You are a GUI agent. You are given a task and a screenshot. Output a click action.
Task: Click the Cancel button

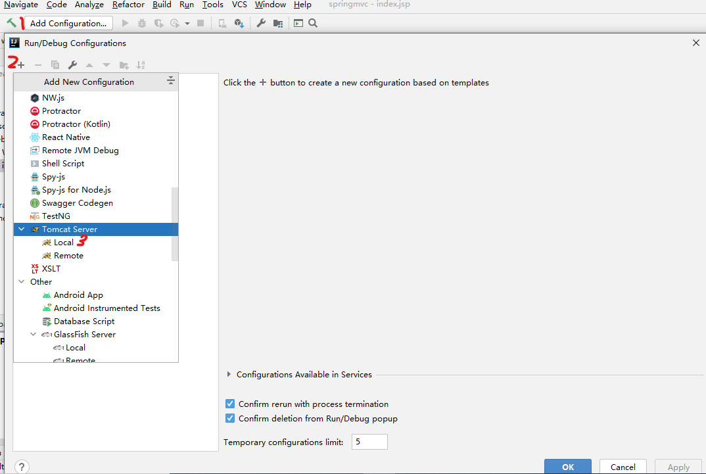[623, 467]
